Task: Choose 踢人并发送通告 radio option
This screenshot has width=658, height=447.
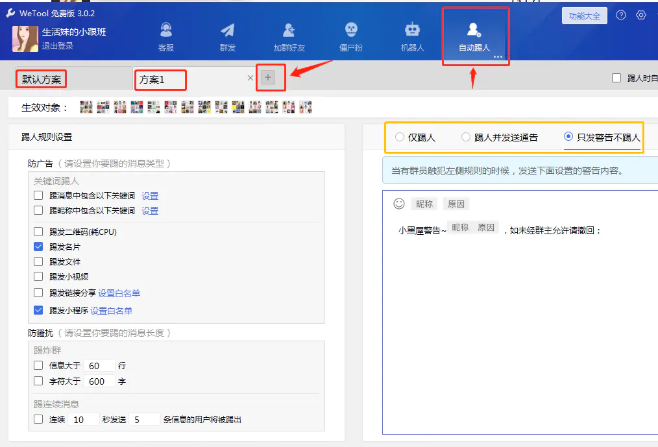Action: click(466, 137)
